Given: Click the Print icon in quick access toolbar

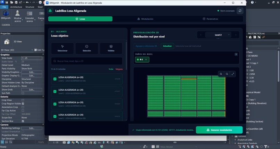Looking at the screenshot, I should pyautogui.click(x=40, y=2).
